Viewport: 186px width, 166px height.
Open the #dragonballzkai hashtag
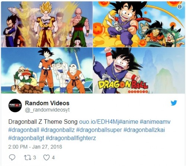pyautogui.click(x=144, y=130)
